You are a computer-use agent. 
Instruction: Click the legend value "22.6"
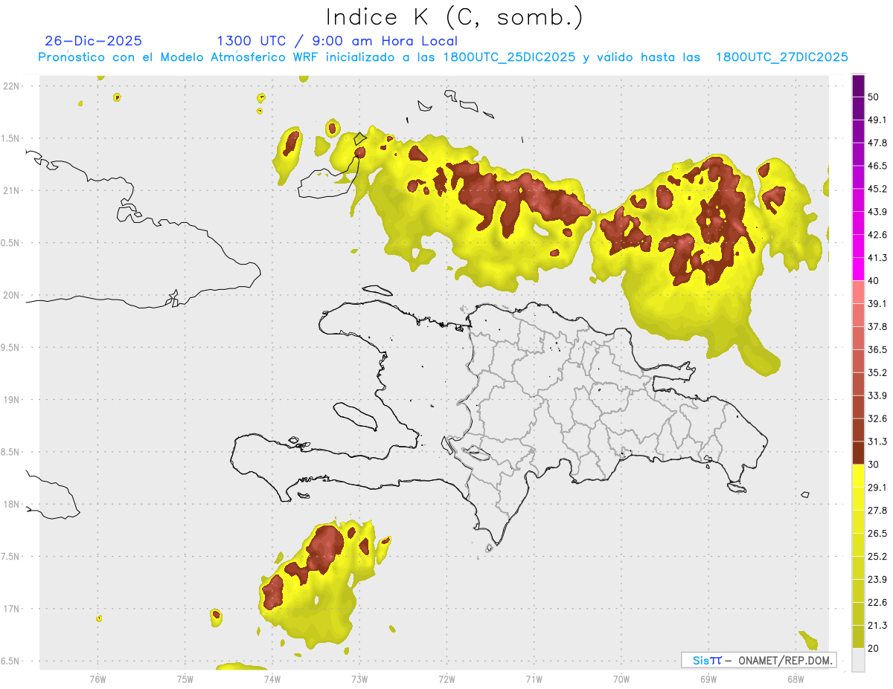pyautogui.click(x=877, y=603)
